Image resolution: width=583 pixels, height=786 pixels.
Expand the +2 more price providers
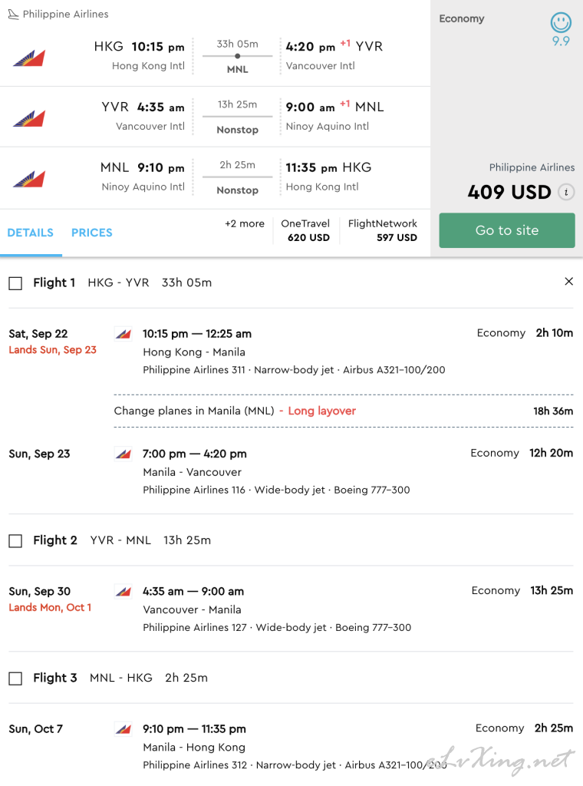click(x=245, y=223)
